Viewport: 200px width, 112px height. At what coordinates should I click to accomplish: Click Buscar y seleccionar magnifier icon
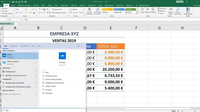178,9
